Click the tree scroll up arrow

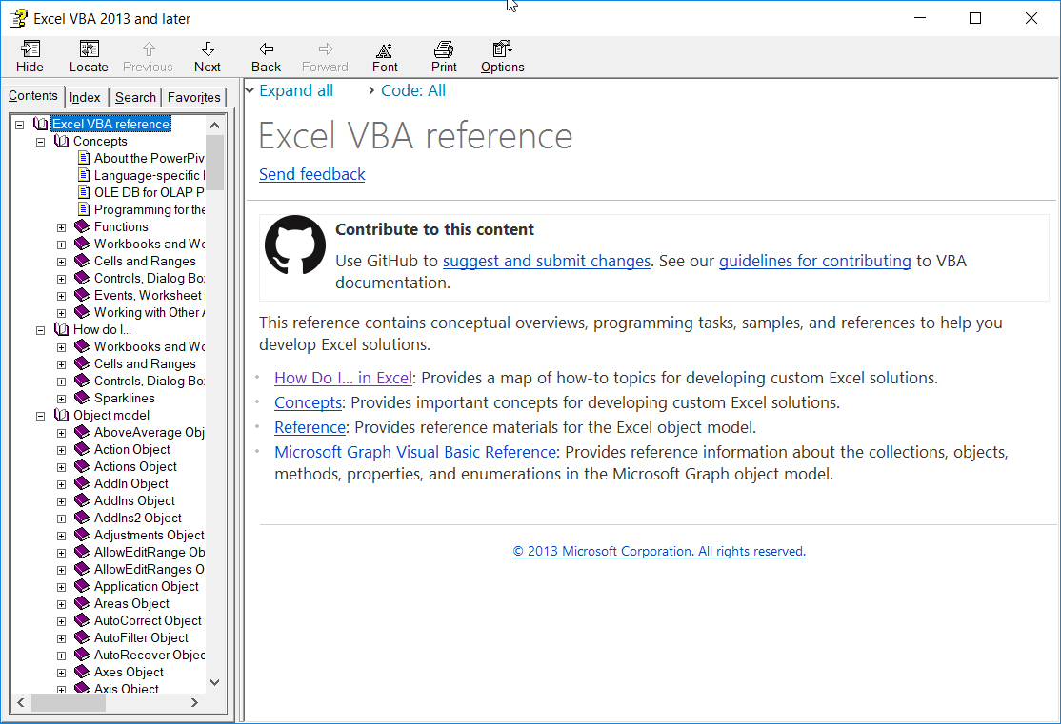click(214, 125)
